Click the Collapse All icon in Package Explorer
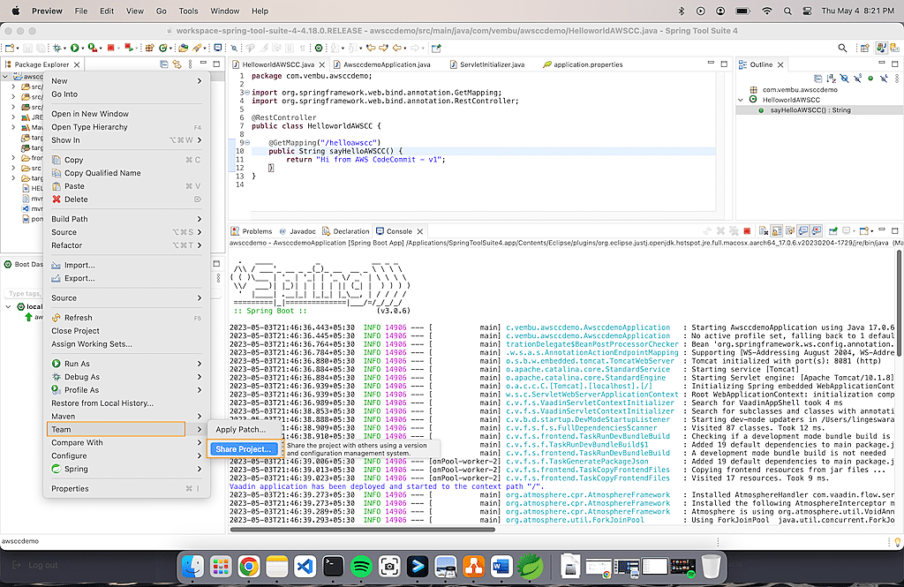The image size is (904, 587). (x=164, y=64)
